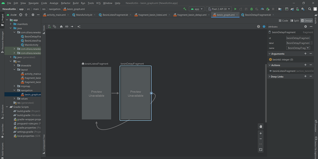Add a new argument with plus icon
Screen dimensions: 318x159
(305, 54)
